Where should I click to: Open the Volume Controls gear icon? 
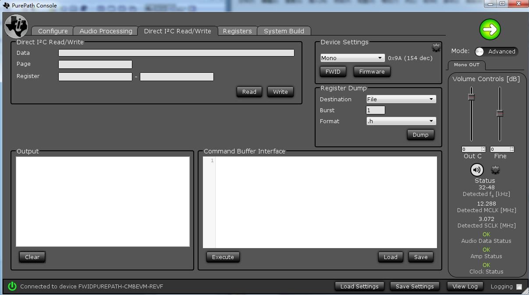pos(496,170)
